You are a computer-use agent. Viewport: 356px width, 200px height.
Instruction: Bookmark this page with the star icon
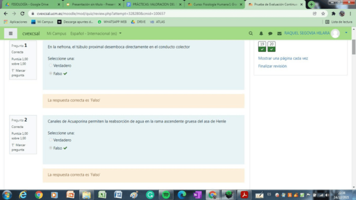click(323, 13)
